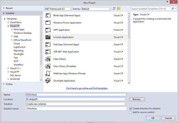
Task: Click the Solution name input field
Action: coord(76,109)
